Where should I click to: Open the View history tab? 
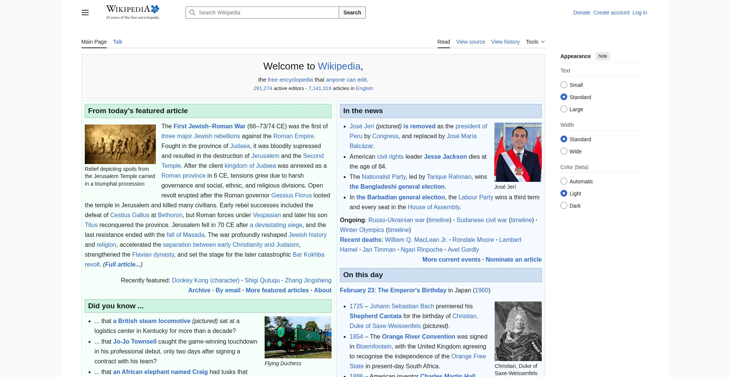[505, 42]
